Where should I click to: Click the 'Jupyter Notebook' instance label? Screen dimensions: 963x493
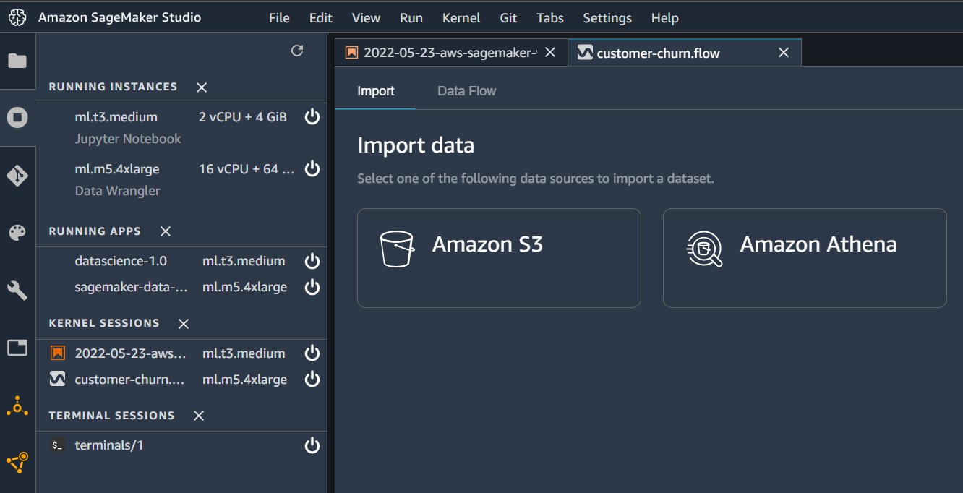click(128, 139)
